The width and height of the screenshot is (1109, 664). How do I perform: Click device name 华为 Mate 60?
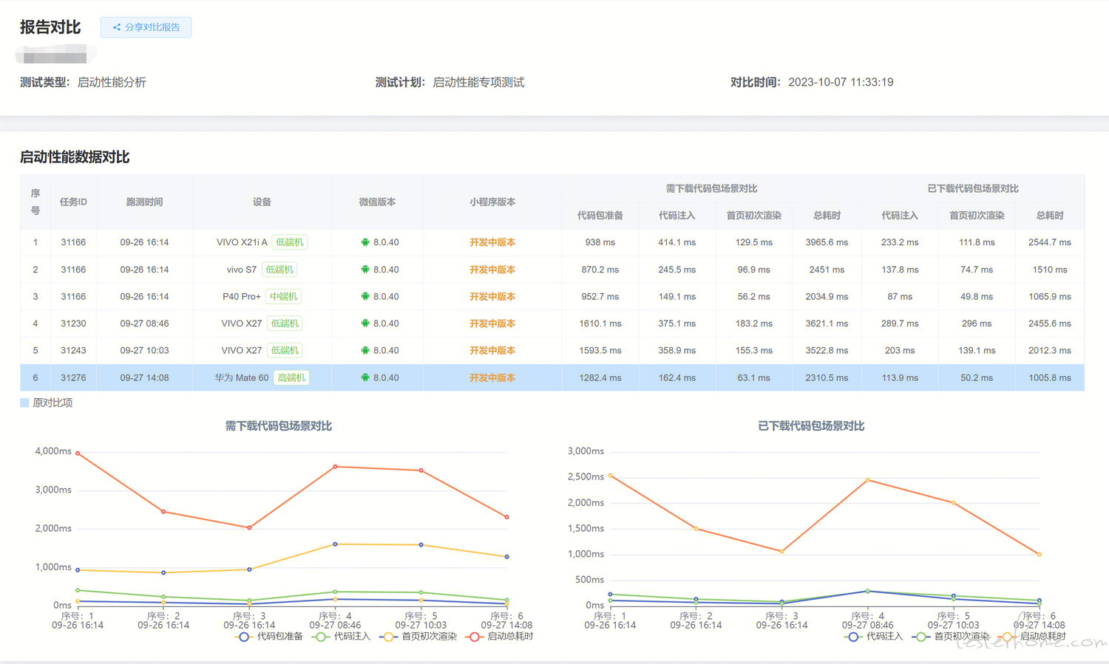[x=242, y=377]
